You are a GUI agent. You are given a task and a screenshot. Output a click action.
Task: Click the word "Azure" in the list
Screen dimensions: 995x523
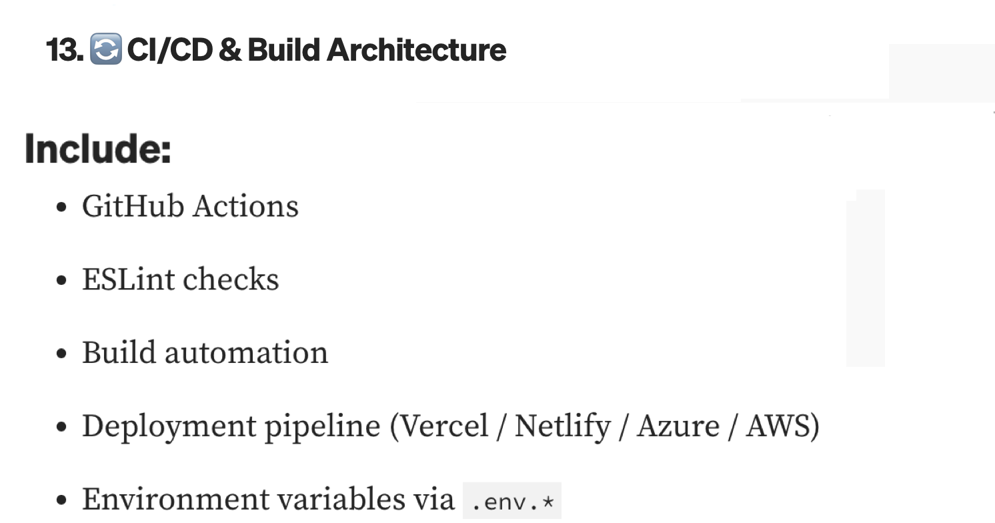(678, 426)
